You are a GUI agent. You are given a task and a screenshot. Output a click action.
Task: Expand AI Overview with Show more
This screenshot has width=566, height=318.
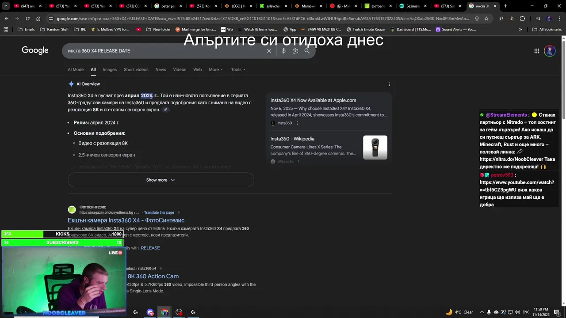161,180
